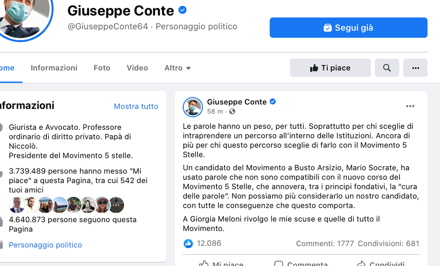
Task: Click the globe public audience icon
Action: coord(232,112)
